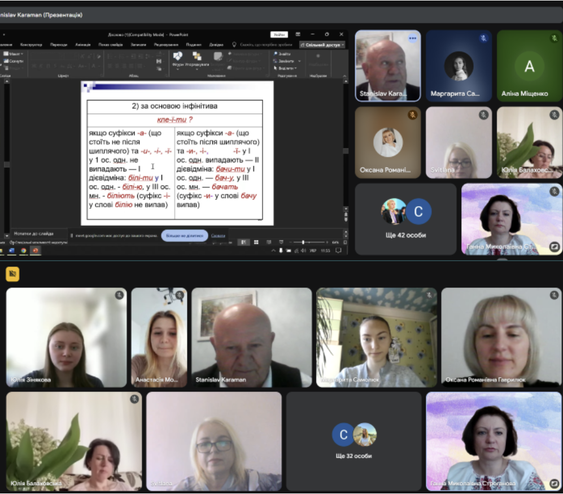The height and width of the screenshot is (494, 563).
Task: Switch to slide sorter view icon
Action: click(x=256, y=242)
